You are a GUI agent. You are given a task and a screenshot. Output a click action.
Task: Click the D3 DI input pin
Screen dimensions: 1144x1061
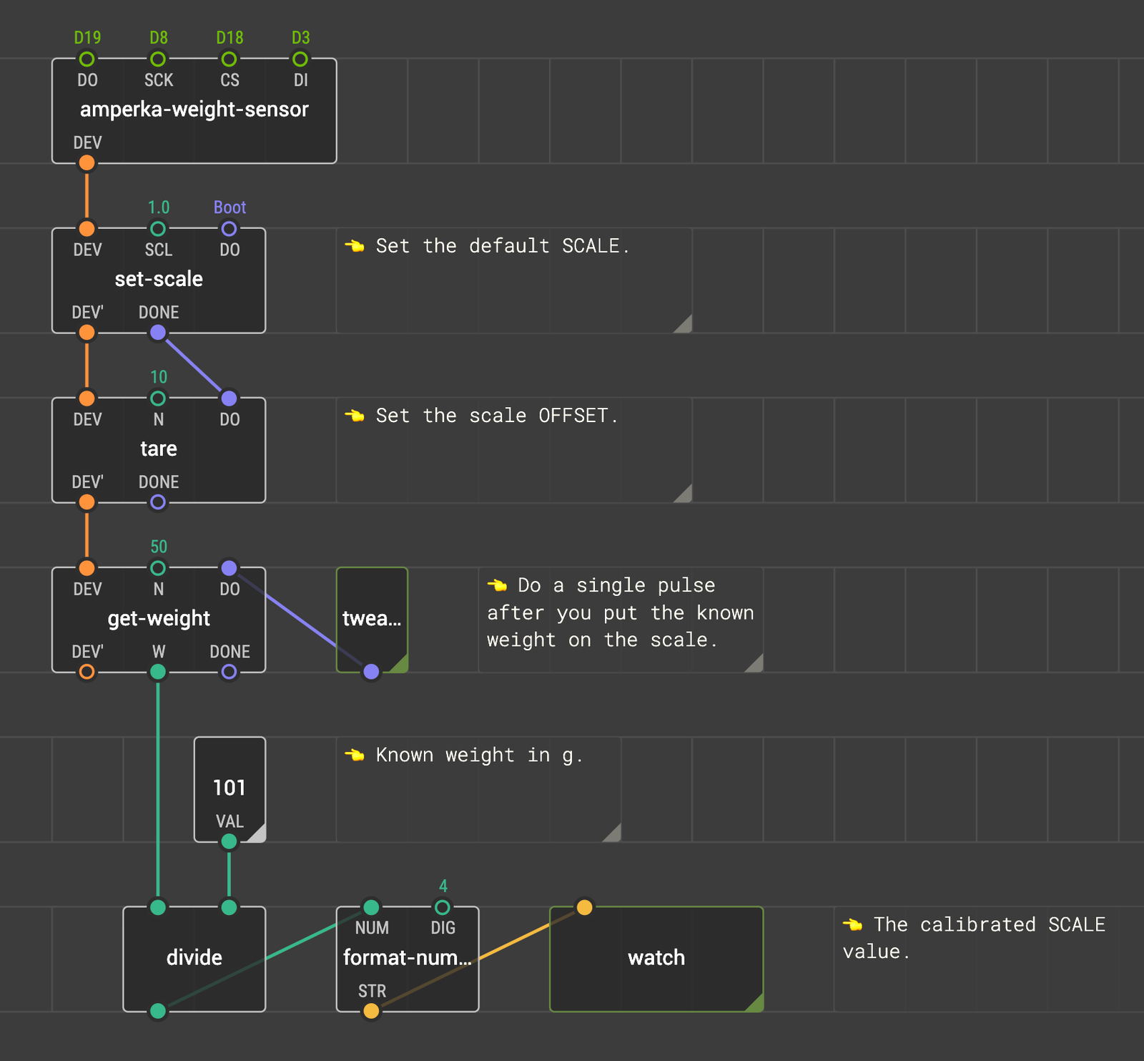tap(300, 59)
